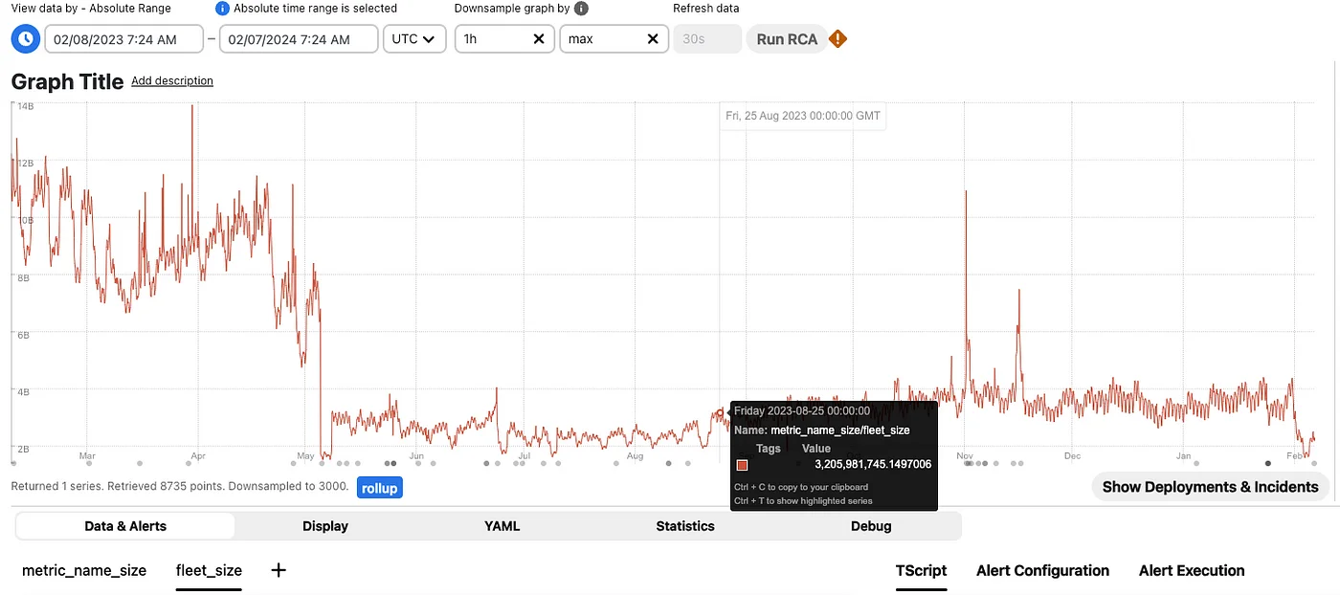Switch to the metric_name_size query tab
Screen dimensions: 1340x595
click(x=84, y=570)
